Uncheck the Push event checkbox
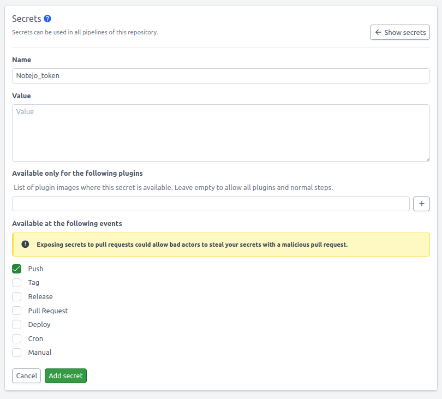Viewport: 442px width, 399px height. tap(17, 269)
